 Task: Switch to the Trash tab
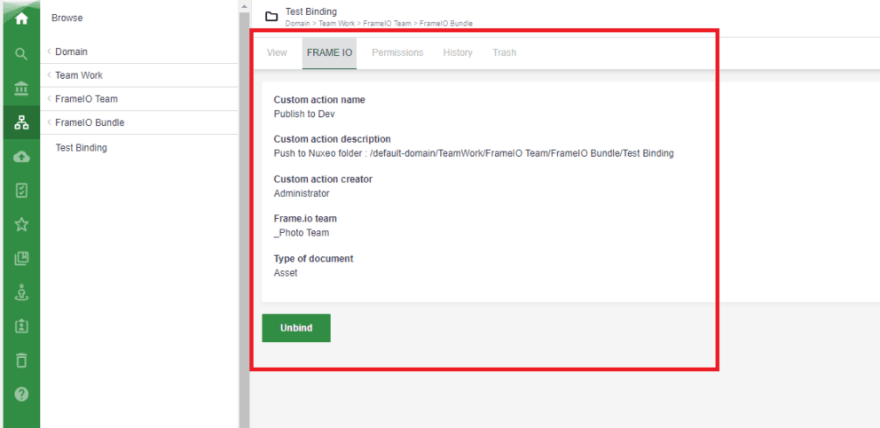(x=505, y=53)
